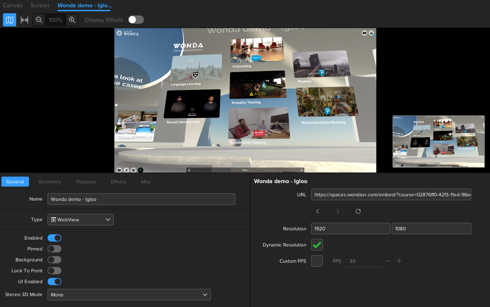Screen dimensions: 490x307
Task: Click the fit-to-width icon
Action: 24,20
